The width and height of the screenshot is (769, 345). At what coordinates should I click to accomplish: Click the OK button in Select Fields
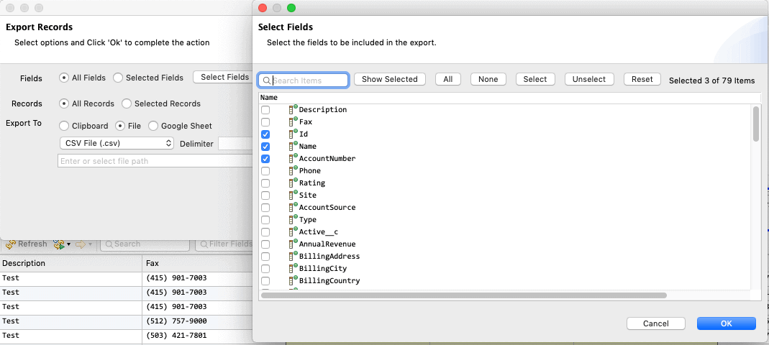pyautogui.click(x=727, y=323)
